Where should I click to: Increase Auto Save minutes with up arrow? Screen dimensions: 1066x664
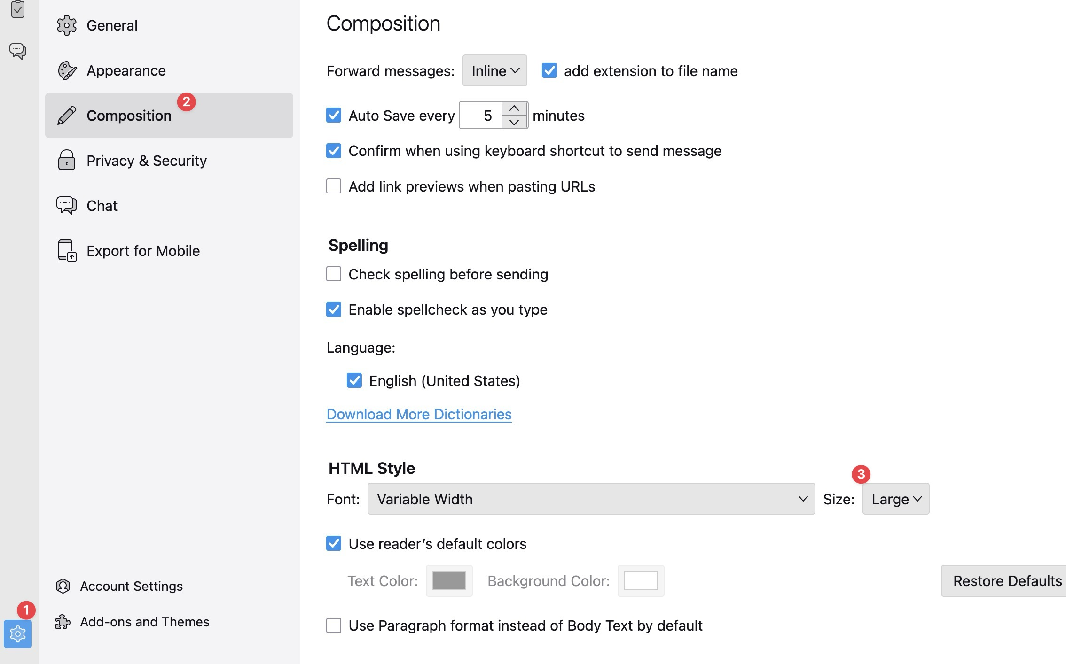point(514,108)
